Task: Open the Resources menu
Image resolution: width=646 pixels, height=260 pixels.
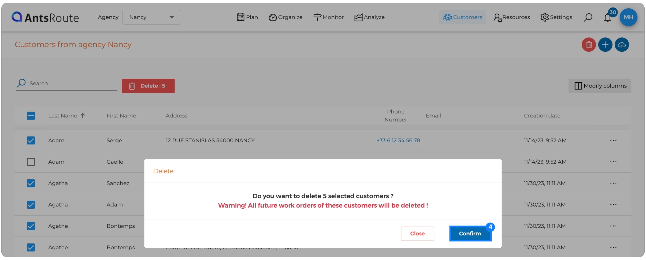Action: (511, 17)
